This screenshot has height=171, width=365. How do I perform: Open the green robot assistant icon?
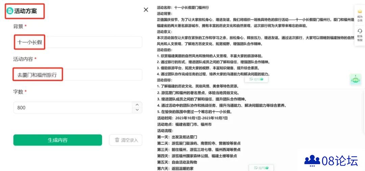pos(356,80)
